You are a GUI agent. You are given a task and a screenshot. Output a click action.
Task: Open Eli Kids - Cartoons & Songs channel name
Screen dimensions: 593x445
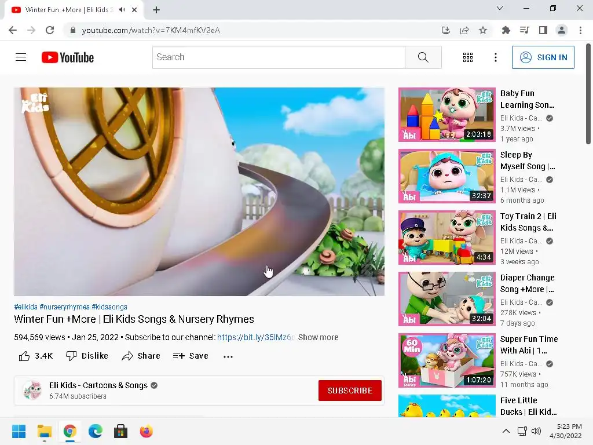(98, 385)
